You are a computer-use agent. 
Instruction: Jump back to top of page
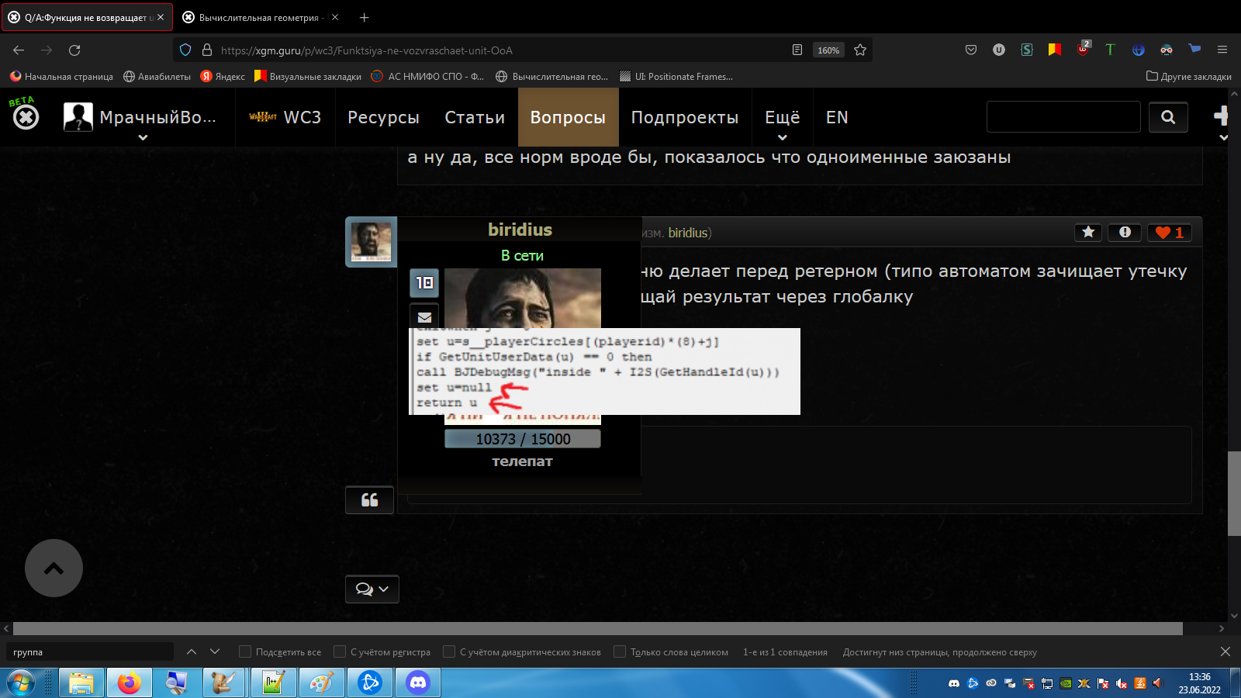(x=54, y=568)
